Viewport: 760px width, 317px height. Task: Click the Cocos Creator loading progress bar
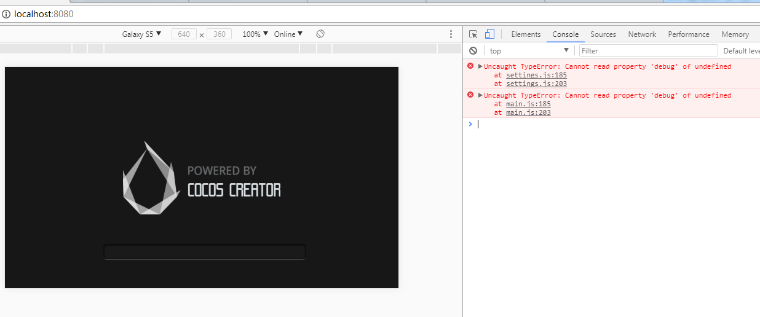[204, 252]
